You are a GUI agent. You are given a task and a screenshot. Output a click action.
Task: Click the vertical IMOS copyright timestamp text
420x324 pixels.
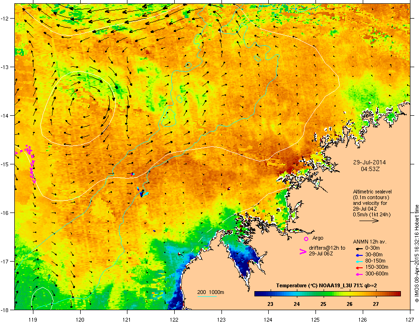click(x=417, y=253)
